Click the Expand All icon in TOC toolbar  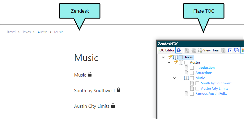(230, 50)
